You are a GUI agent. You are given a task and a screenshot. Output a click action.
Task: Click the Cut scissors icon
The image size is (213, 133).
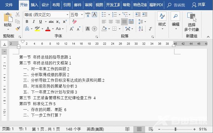point(18,15)
